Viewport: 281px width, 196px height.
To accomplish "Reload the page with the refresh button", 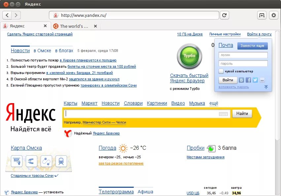I will tap(224, 15).
